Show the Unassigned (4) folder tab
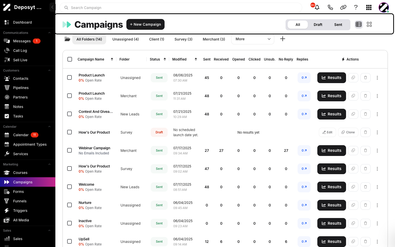Viewport: 395px width, 247px height. tap(126, 39)
